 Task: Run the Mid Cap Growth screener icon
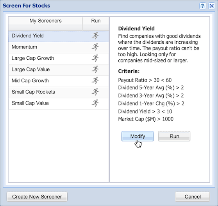(x=95, y=80)
